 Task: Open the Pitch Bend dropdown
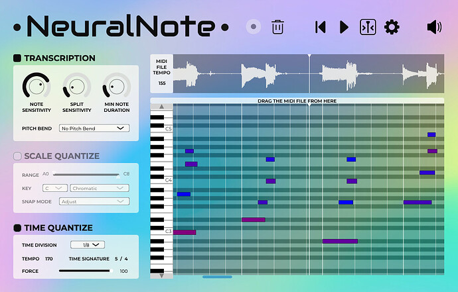pyautogui.click(x=94, y=128)
